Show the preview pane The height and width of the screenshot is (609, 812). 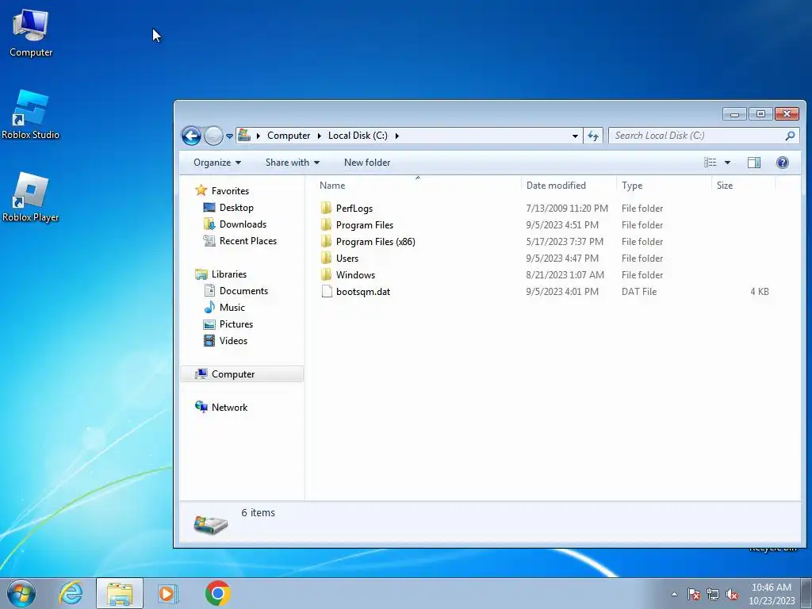(x=754, y=163)
